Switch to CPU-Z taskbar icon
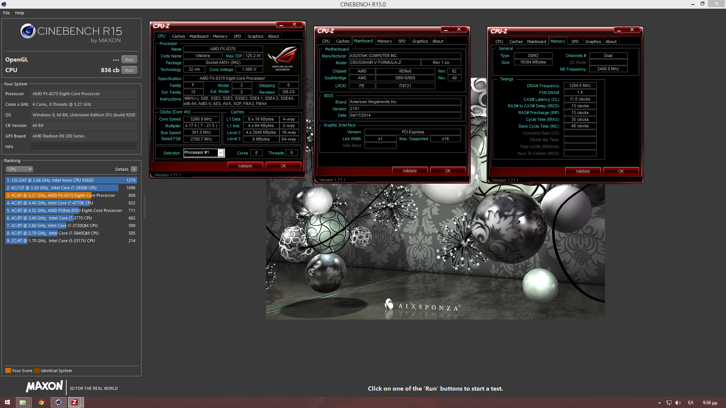The height and width of the screenshot is (408, 726). pyautogui.click(x=74, y=402)
